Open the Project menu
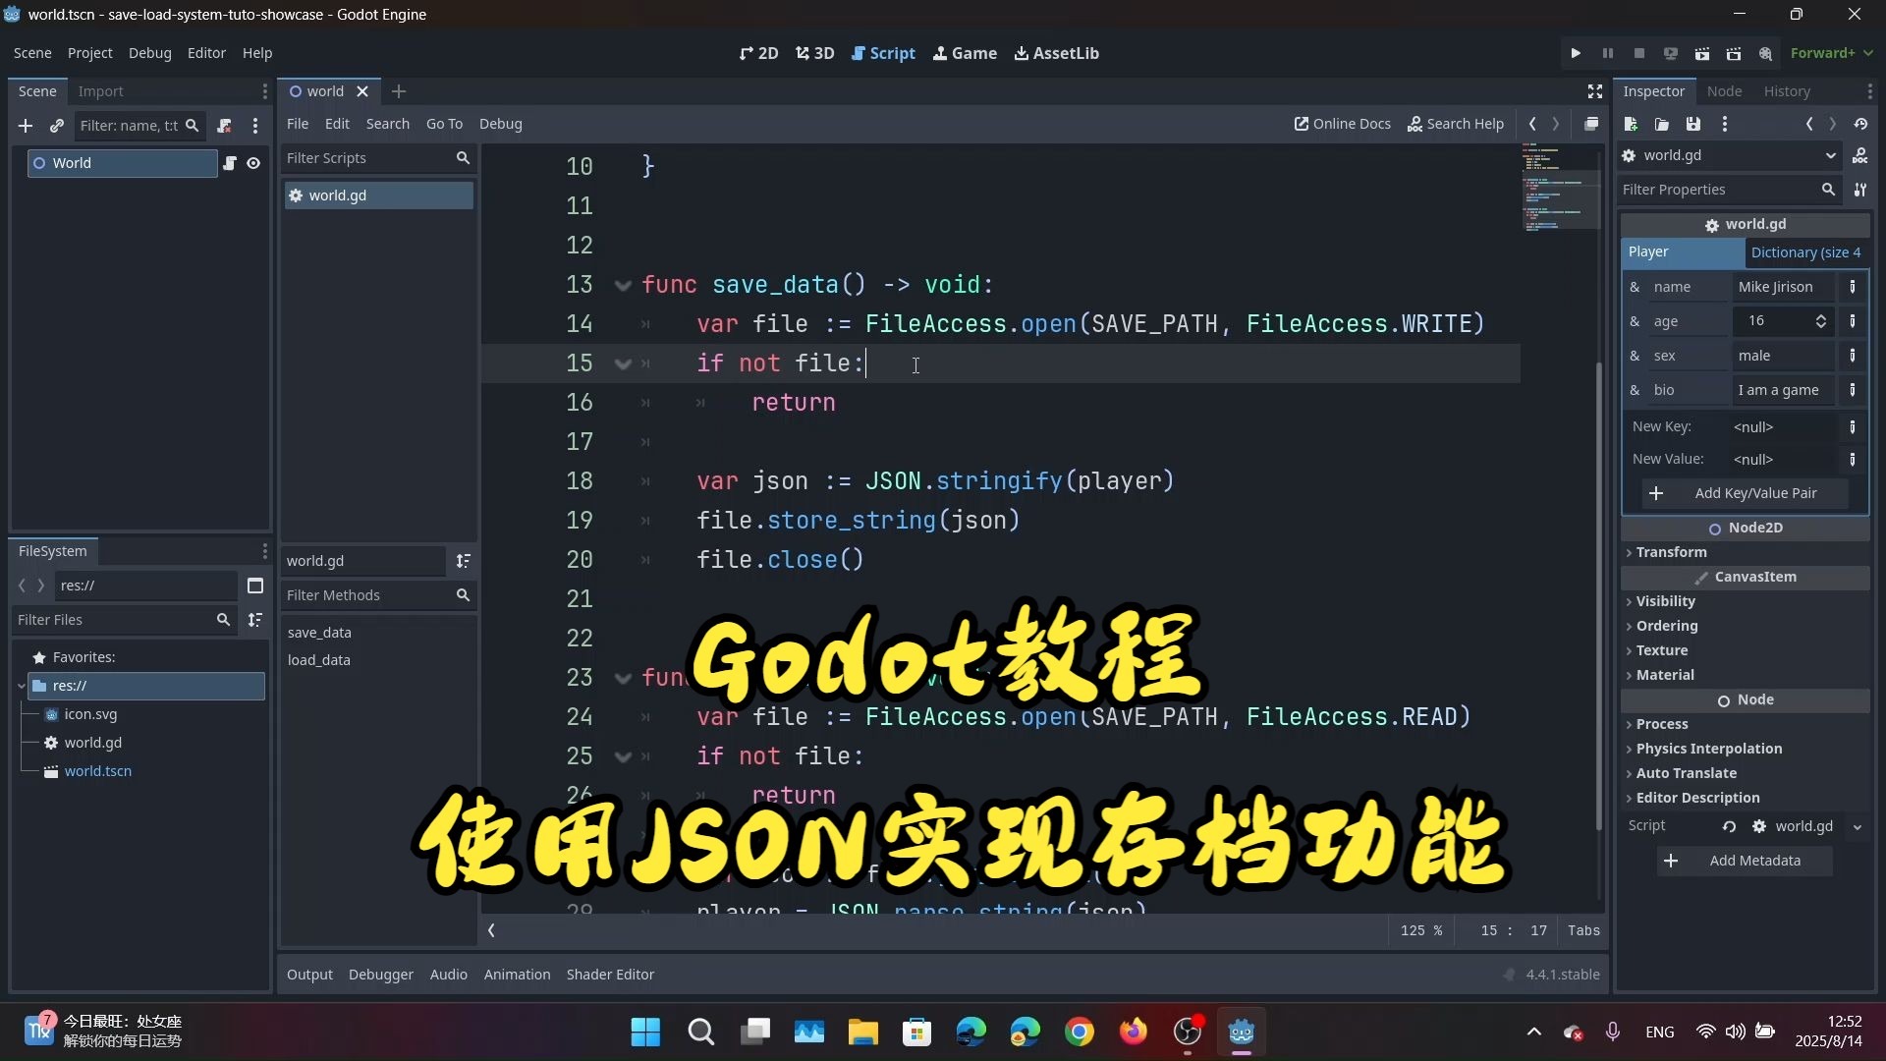This screenshot has width=1886, height=1061. tap(89, 53)
